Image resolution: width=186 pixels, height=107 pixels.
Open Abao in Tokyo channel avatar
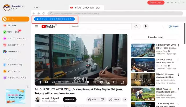pyautogui.click(x=38, y=99)
